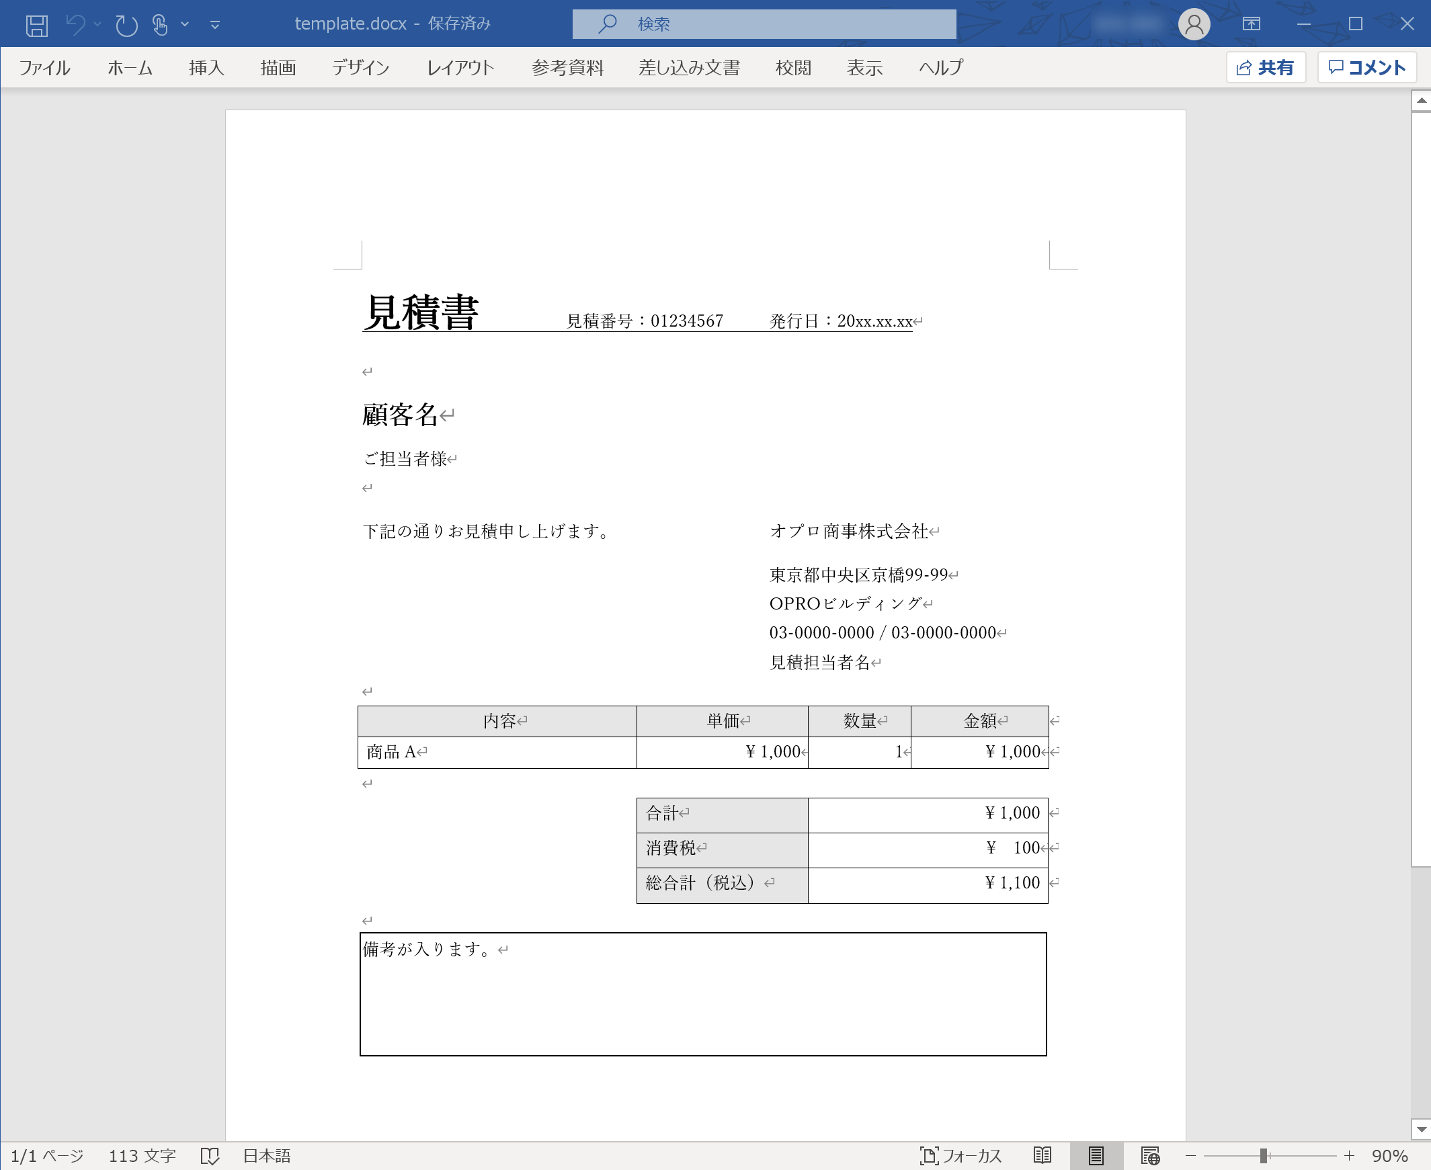Click the 90% zoom level

coord(1389,1157)
